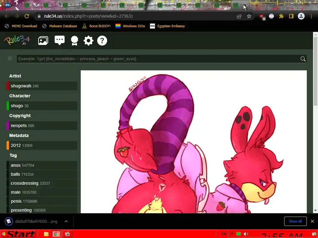Image resolution: width=318 pixels, height=238 pixels.
Task: Open the MEMZ Download bookmark
Action: tap(21, 26)
